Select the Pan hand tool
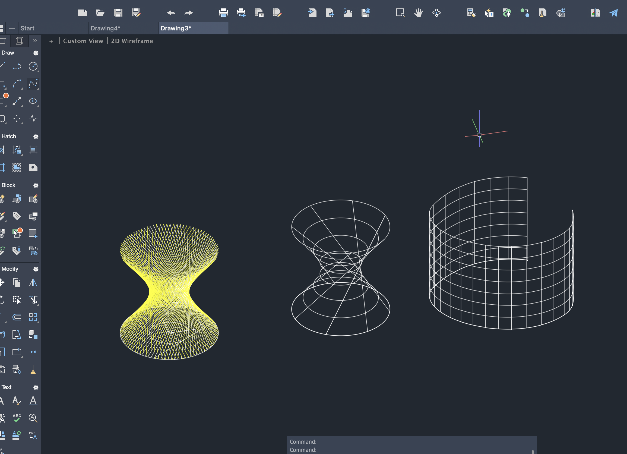Viewport: 627px width, 454px height. [x=418, y=13]
